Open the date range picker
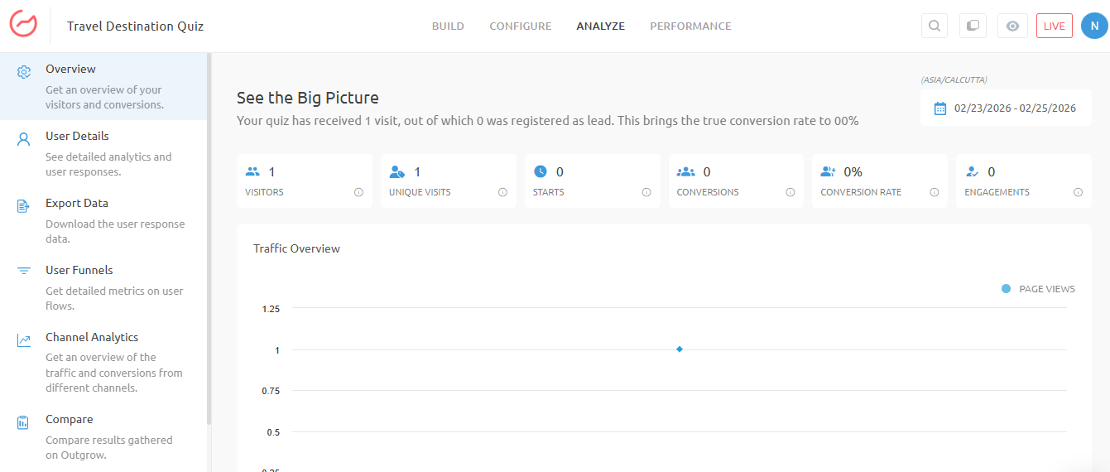The width and height of the screenshot is (1110, 472). [1006, 108]
